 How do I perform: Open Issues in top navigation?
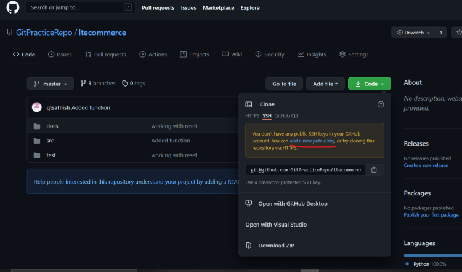[188, 8]
